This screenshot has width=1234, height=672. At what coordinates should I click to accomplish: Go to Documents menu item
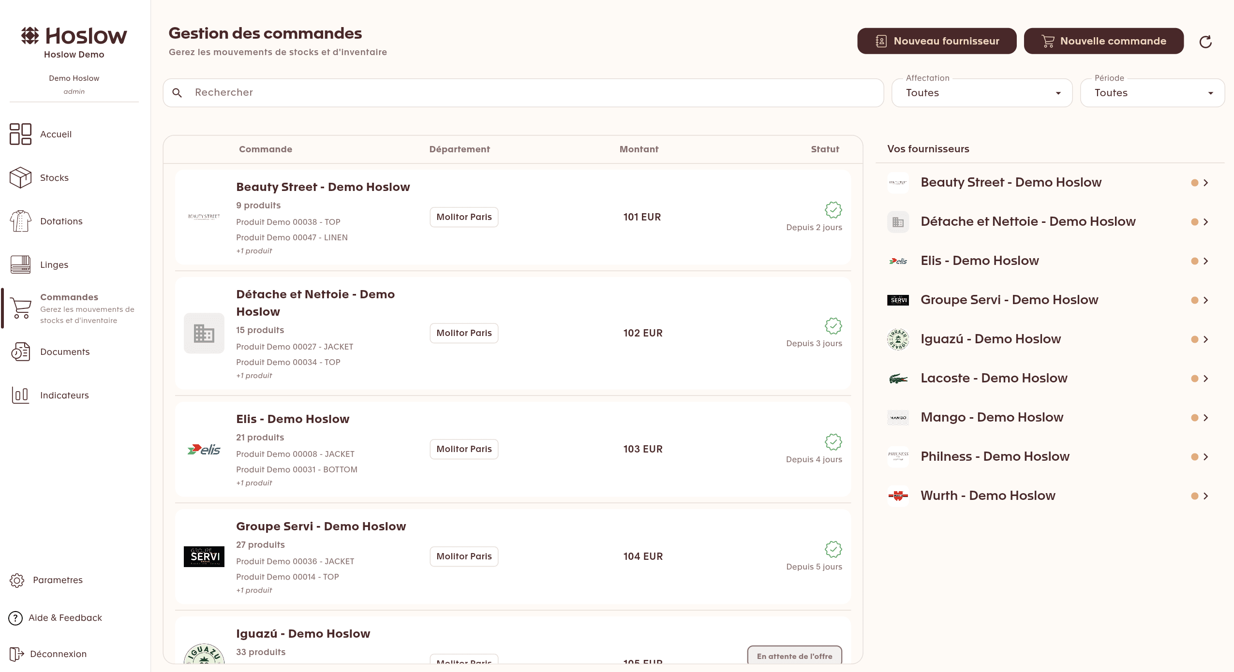click(x=65, y=352)
